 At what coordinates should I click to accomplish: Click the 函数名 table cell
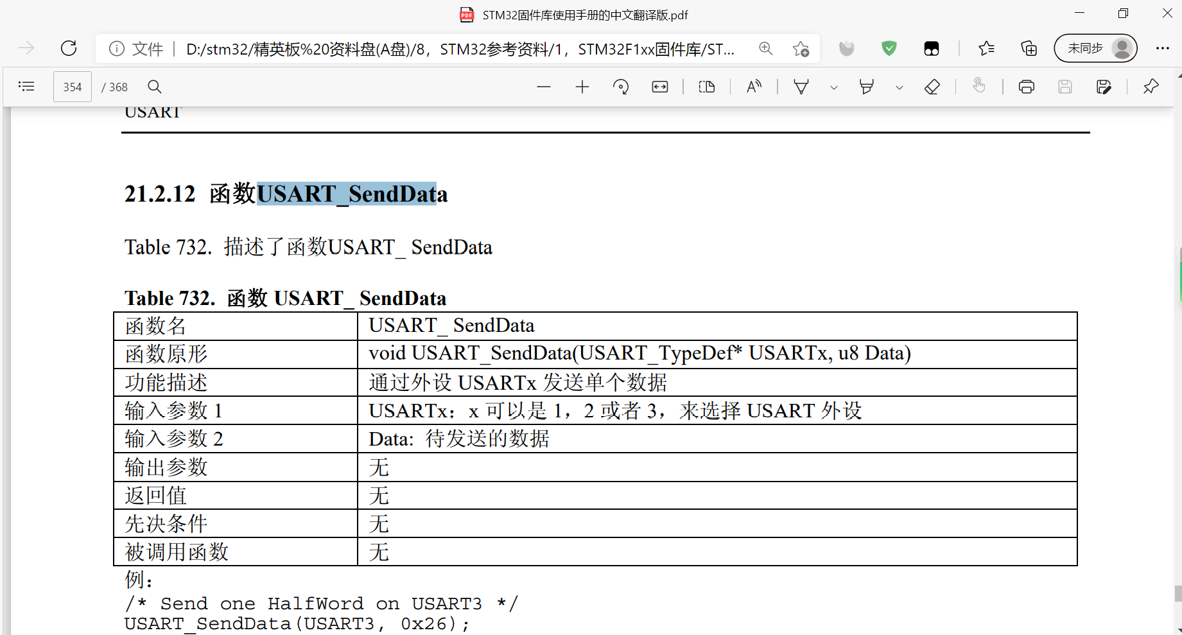click(x=236, y=326)
